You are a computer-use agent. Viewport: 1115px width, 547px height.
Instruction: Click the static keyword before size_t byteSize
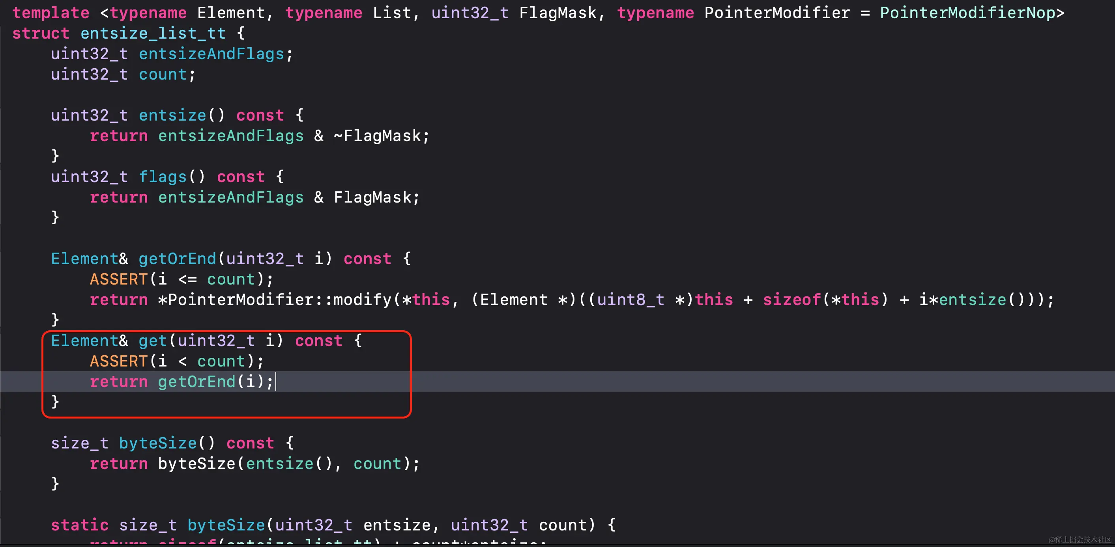point(80,525)
